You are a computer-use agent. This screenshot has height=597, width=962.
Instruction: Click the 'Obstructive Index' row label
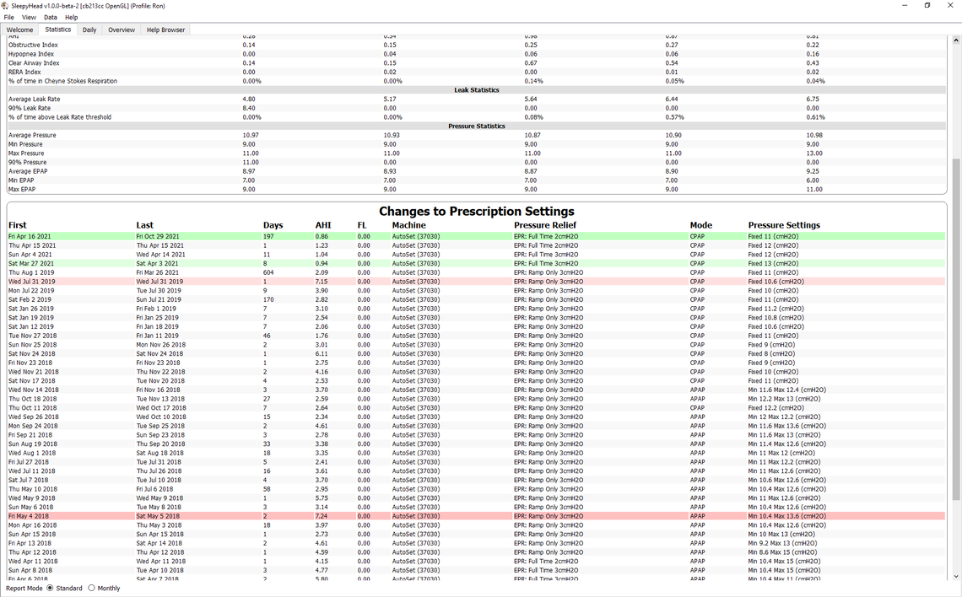click(33, 45)
